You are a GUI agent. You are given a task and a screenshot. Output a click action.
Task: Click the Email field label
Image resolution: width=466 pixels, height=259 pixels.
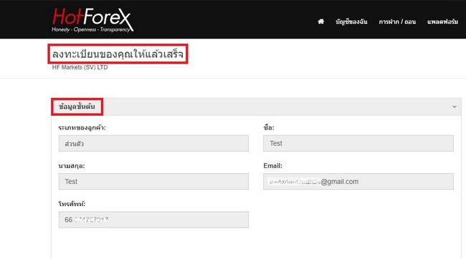[x=273, y=165]
